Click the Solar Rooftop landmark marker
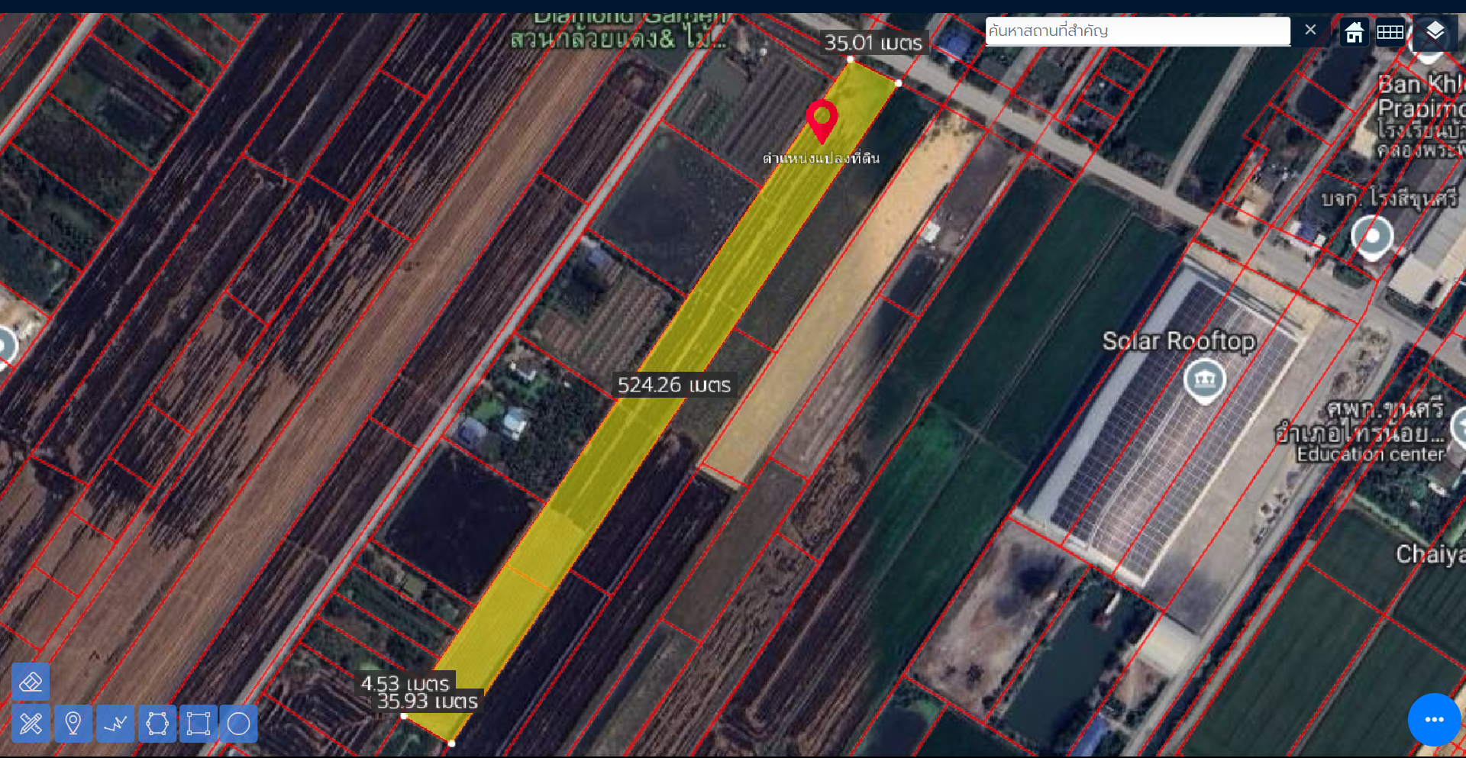This screenshot has width=1466, height=758. pyautogui.click(x=1204, y=379)
